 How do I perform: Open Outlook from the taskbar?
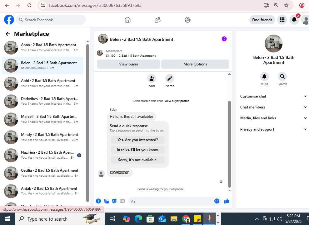(x=162, y=219)
